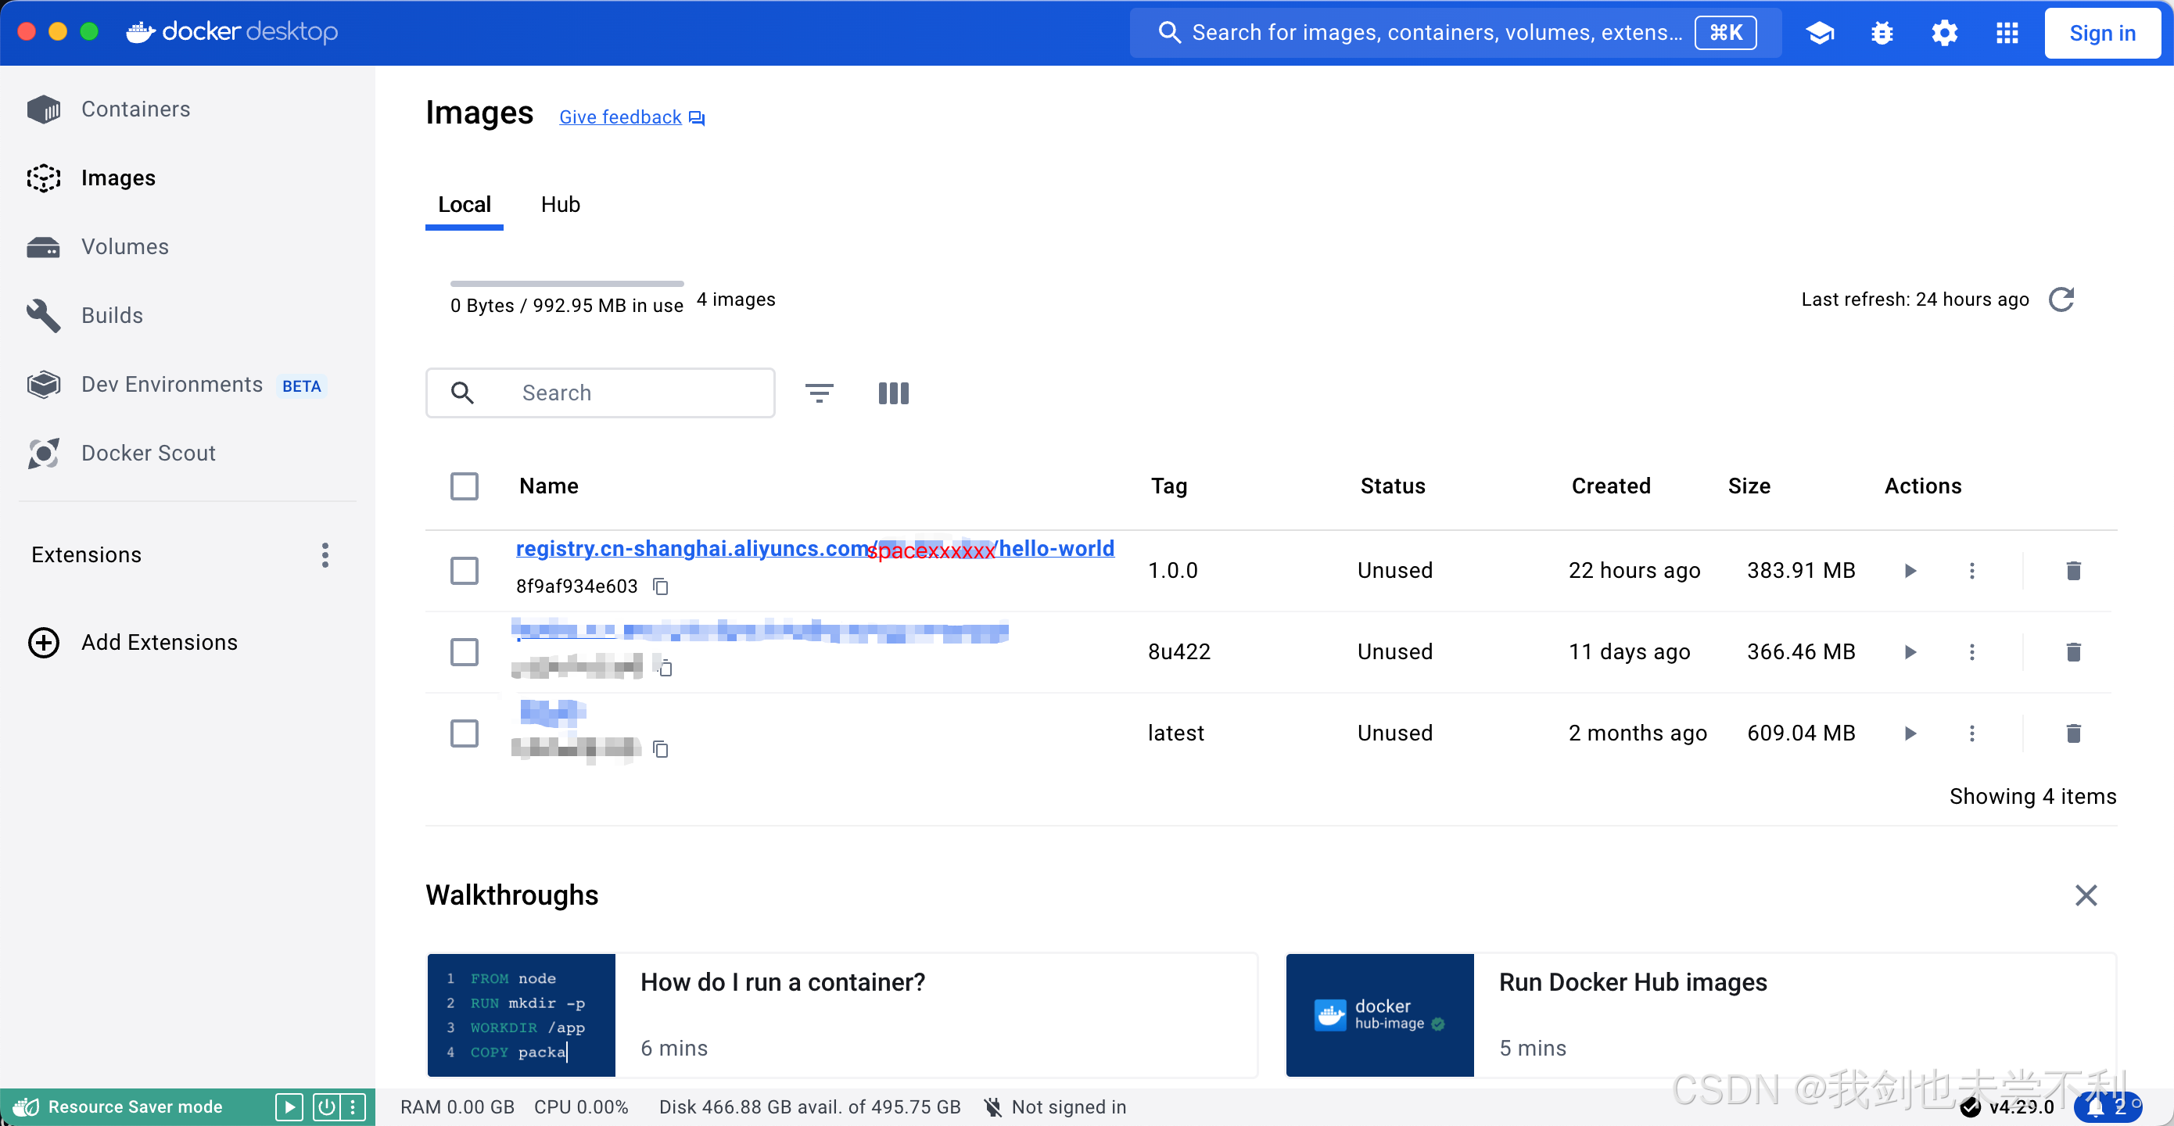
Task: Open more actions for hello-world image
Action: click(x=1971, y=571)
